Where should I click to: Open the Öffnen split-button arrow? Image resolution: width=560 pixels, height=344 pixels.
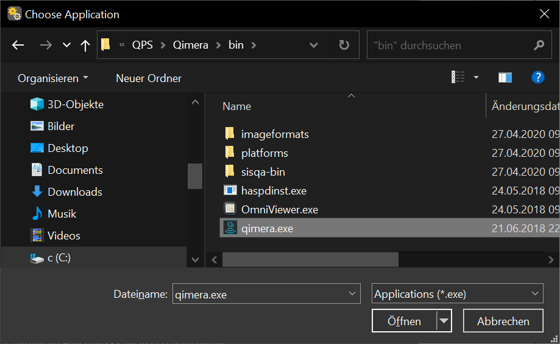coord(444,321)
